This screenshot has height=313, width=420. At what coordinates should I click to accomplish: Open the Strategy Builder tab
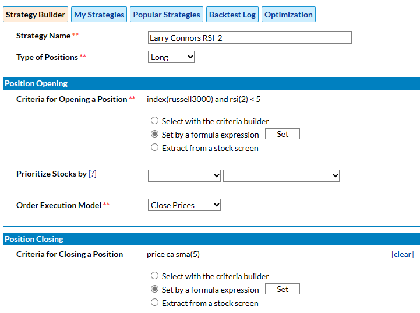36,15
